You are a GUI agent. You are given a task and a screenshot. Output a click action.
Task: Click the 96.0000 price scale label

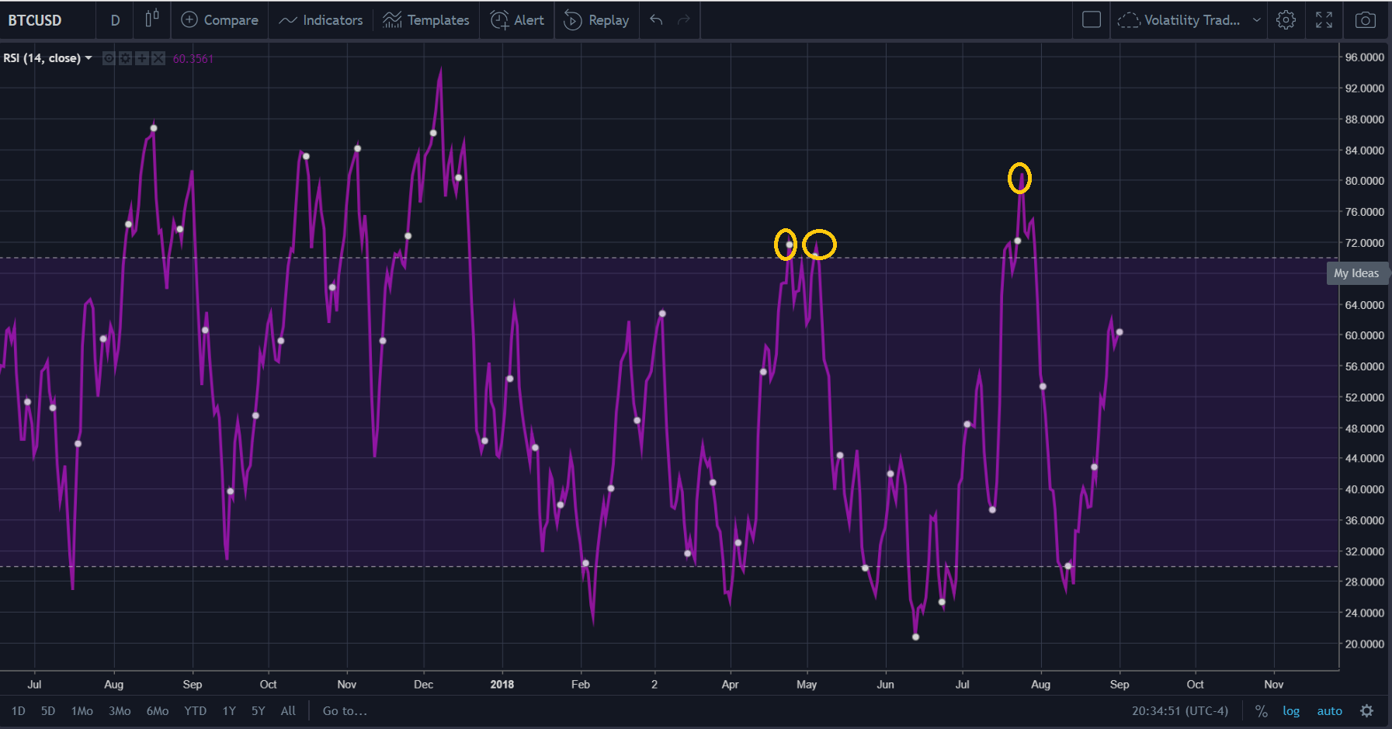[x=1365, y=57]
